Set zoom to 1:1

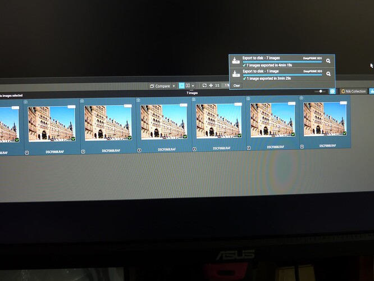[217, 85]
